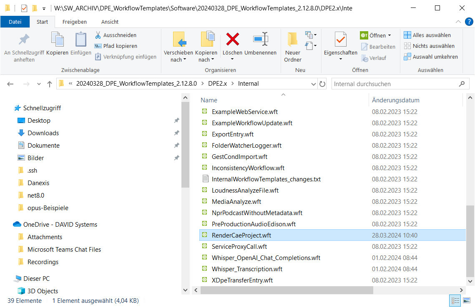The height and width of the screenshot is (307, 475).
Task: Open Eigenschaften properties icon
Action: 340,40
